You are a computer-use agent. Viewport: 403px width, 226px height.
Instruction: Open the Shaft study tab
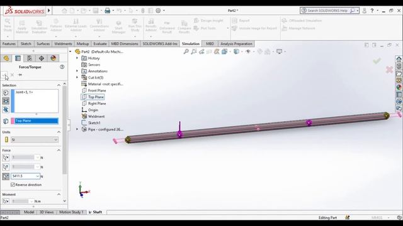(x=96, y=212)
